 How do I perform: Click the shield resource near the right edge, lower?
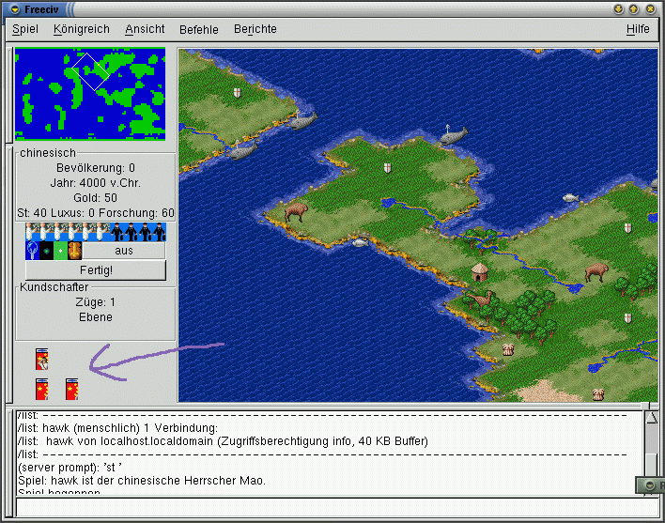point(627,318)
